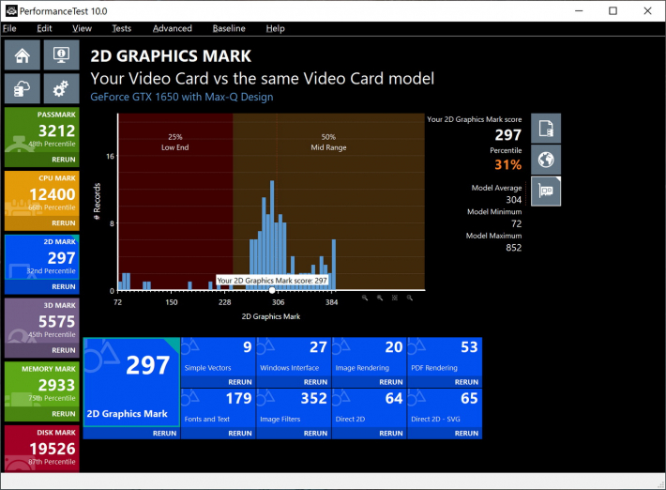Select the world comparison globe icon
The width and height of the screenshot is (666, 490).
(546, 160)
